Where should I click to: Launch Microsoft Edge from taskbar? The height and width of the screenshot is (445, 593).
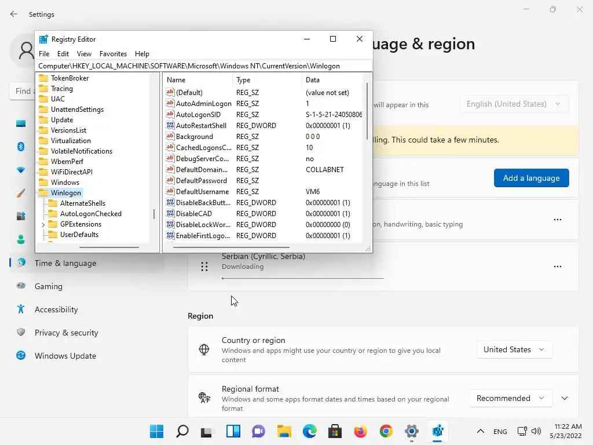310,431
